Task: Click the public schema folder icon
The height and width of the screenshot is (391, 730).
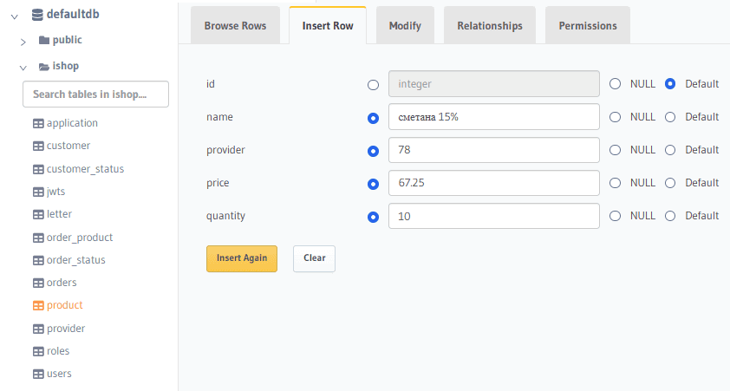Action: [x=44, y=40]
